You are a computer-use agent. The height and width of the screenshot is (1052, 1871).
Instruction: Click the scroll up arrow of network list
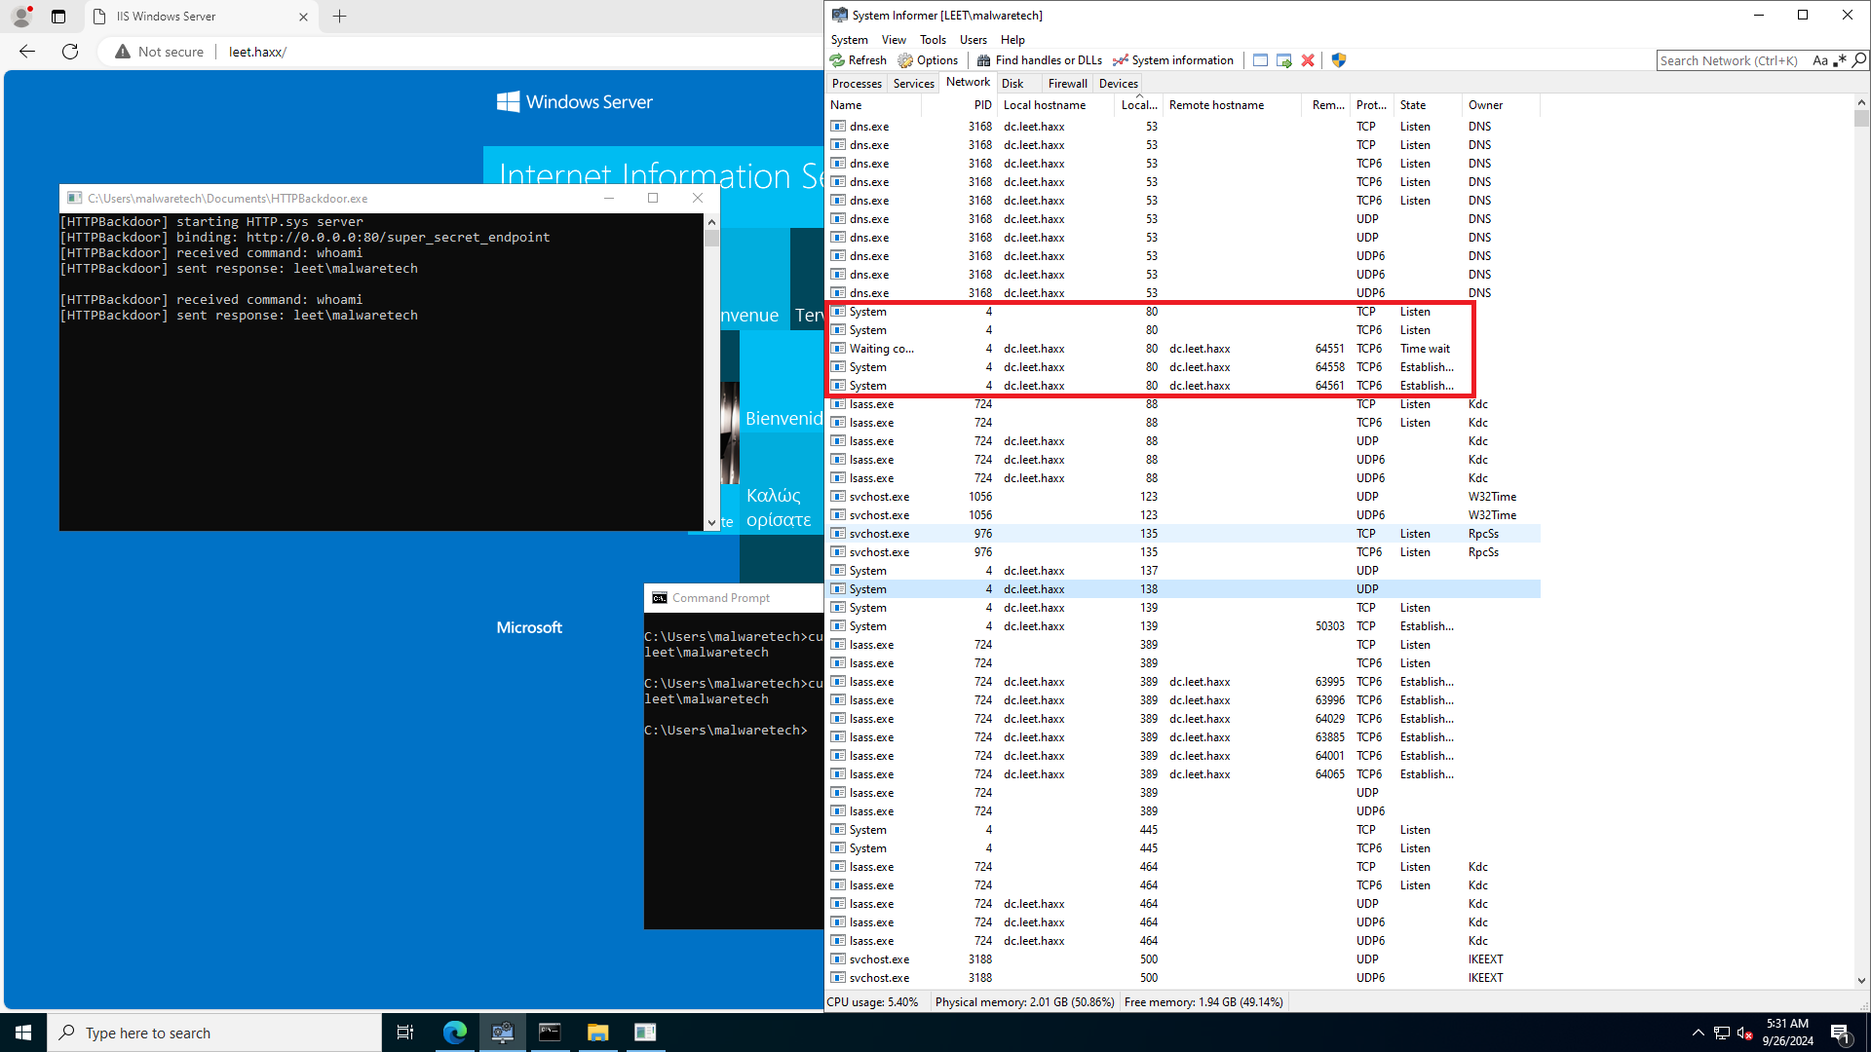[1861, 102]
